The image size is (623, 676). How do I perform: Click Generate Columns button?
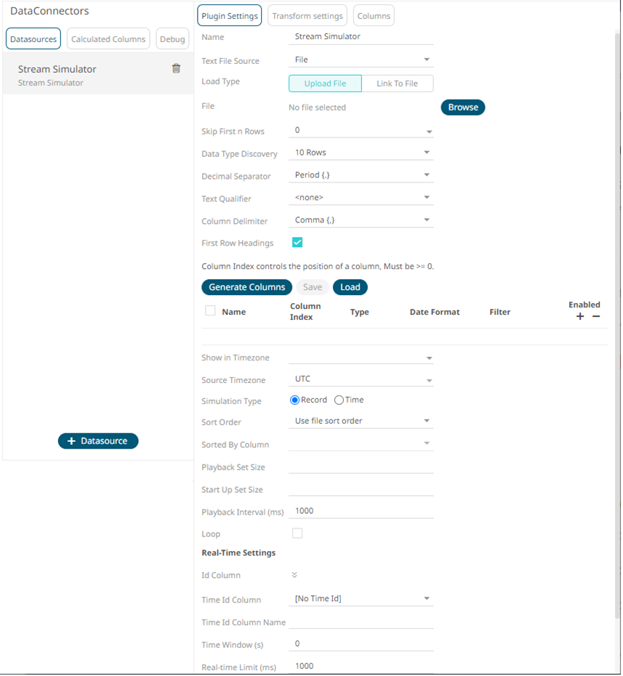coord(246,287)
